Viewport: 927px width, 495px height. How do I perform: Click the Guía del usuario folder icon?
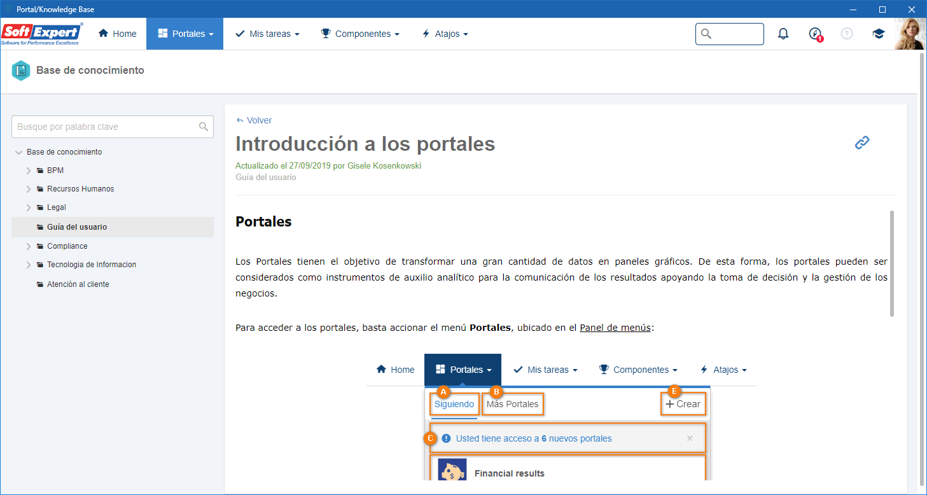(x=40, y=227)
